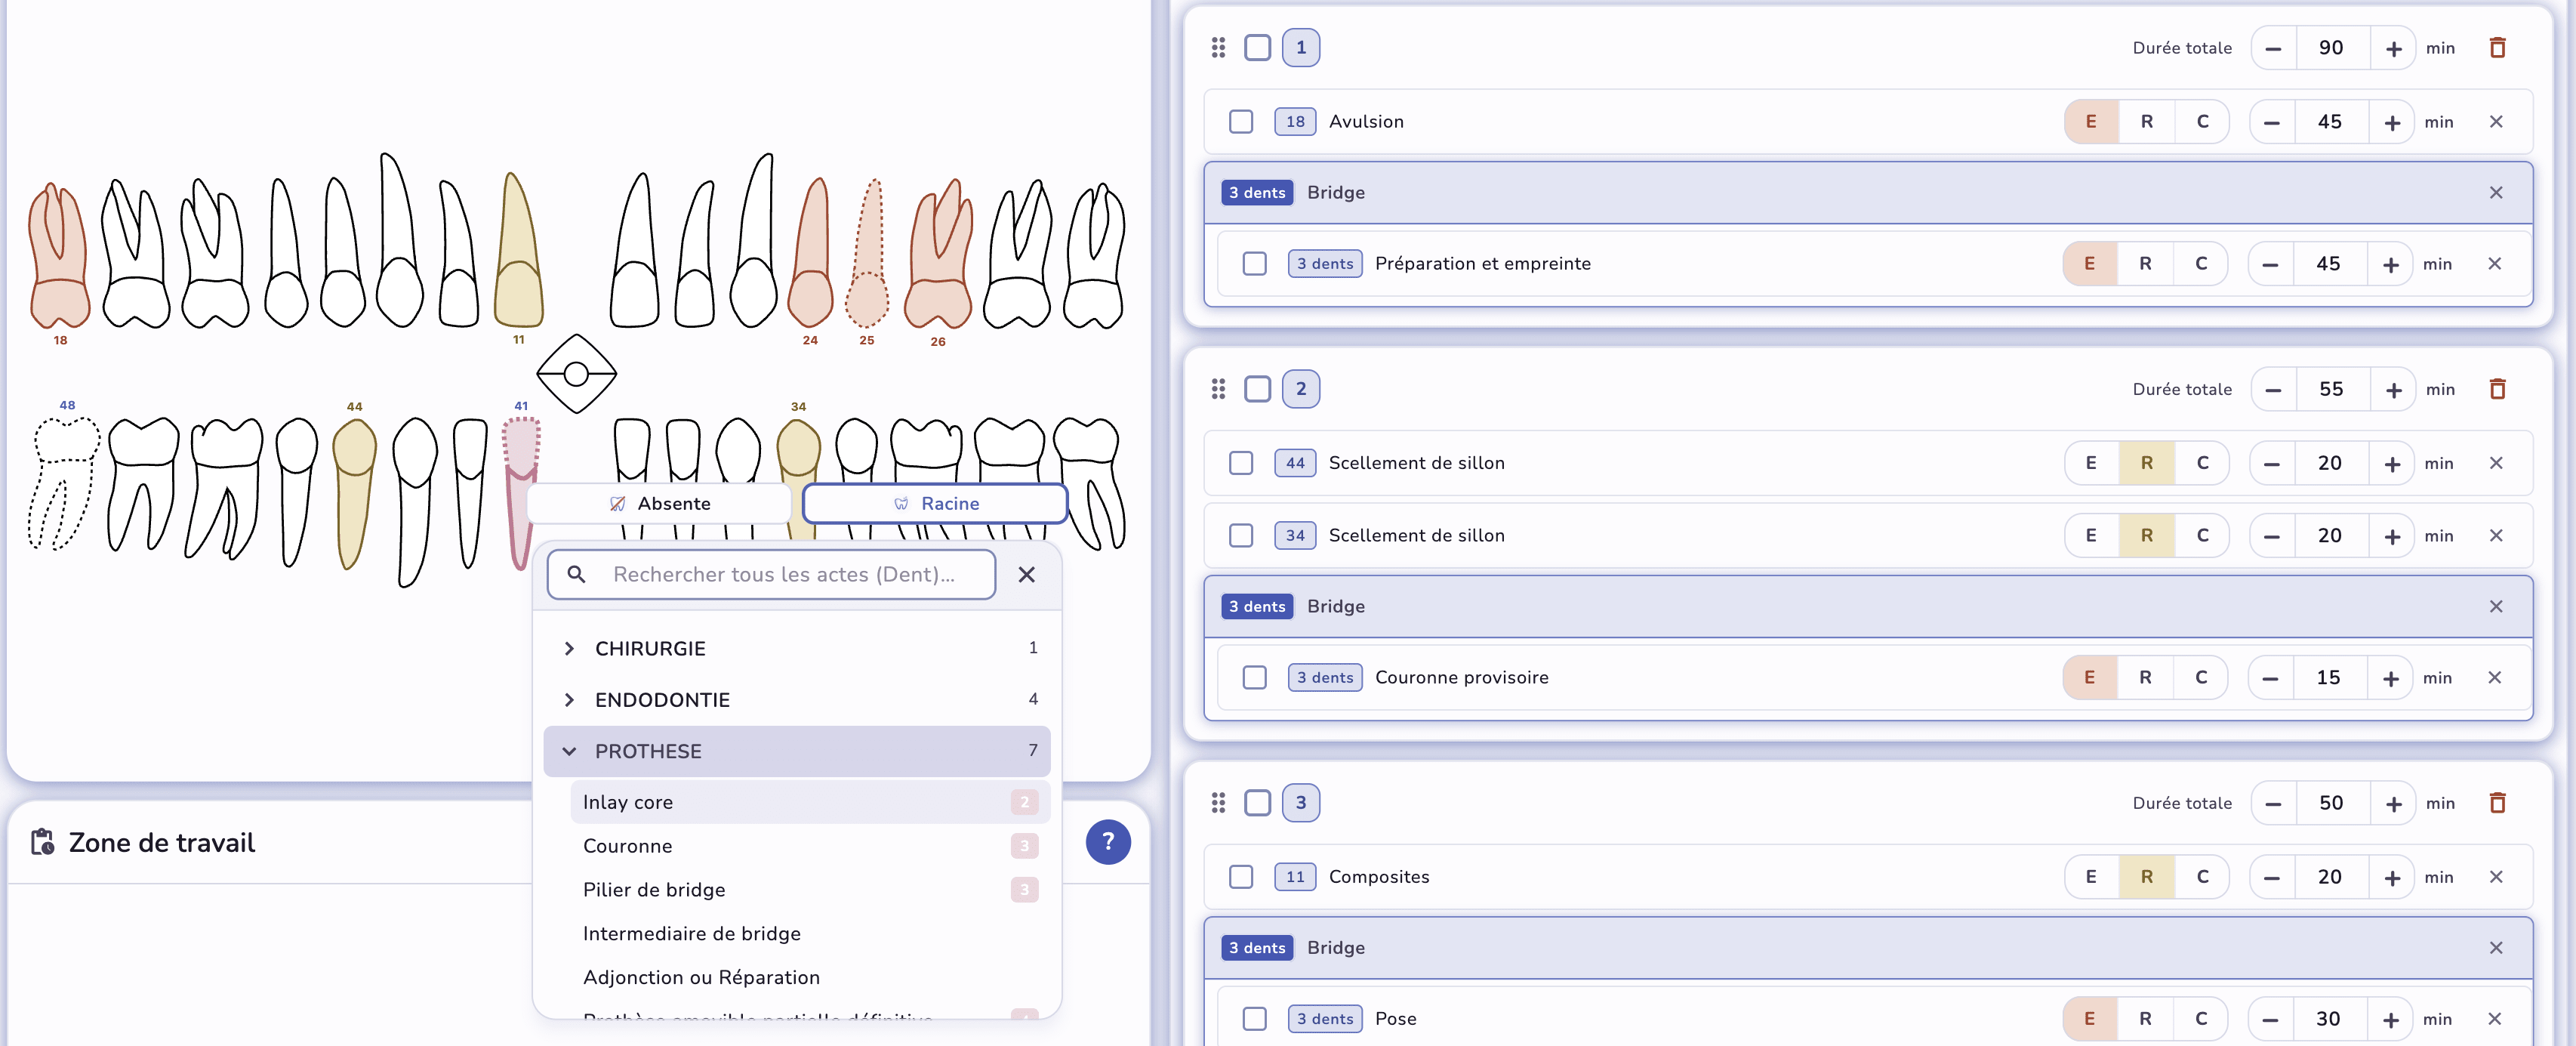Image resolution: width=2576 pixels, height=1046 pixels.
Task: Click the drag handle of session 3
Action: 1218,803
